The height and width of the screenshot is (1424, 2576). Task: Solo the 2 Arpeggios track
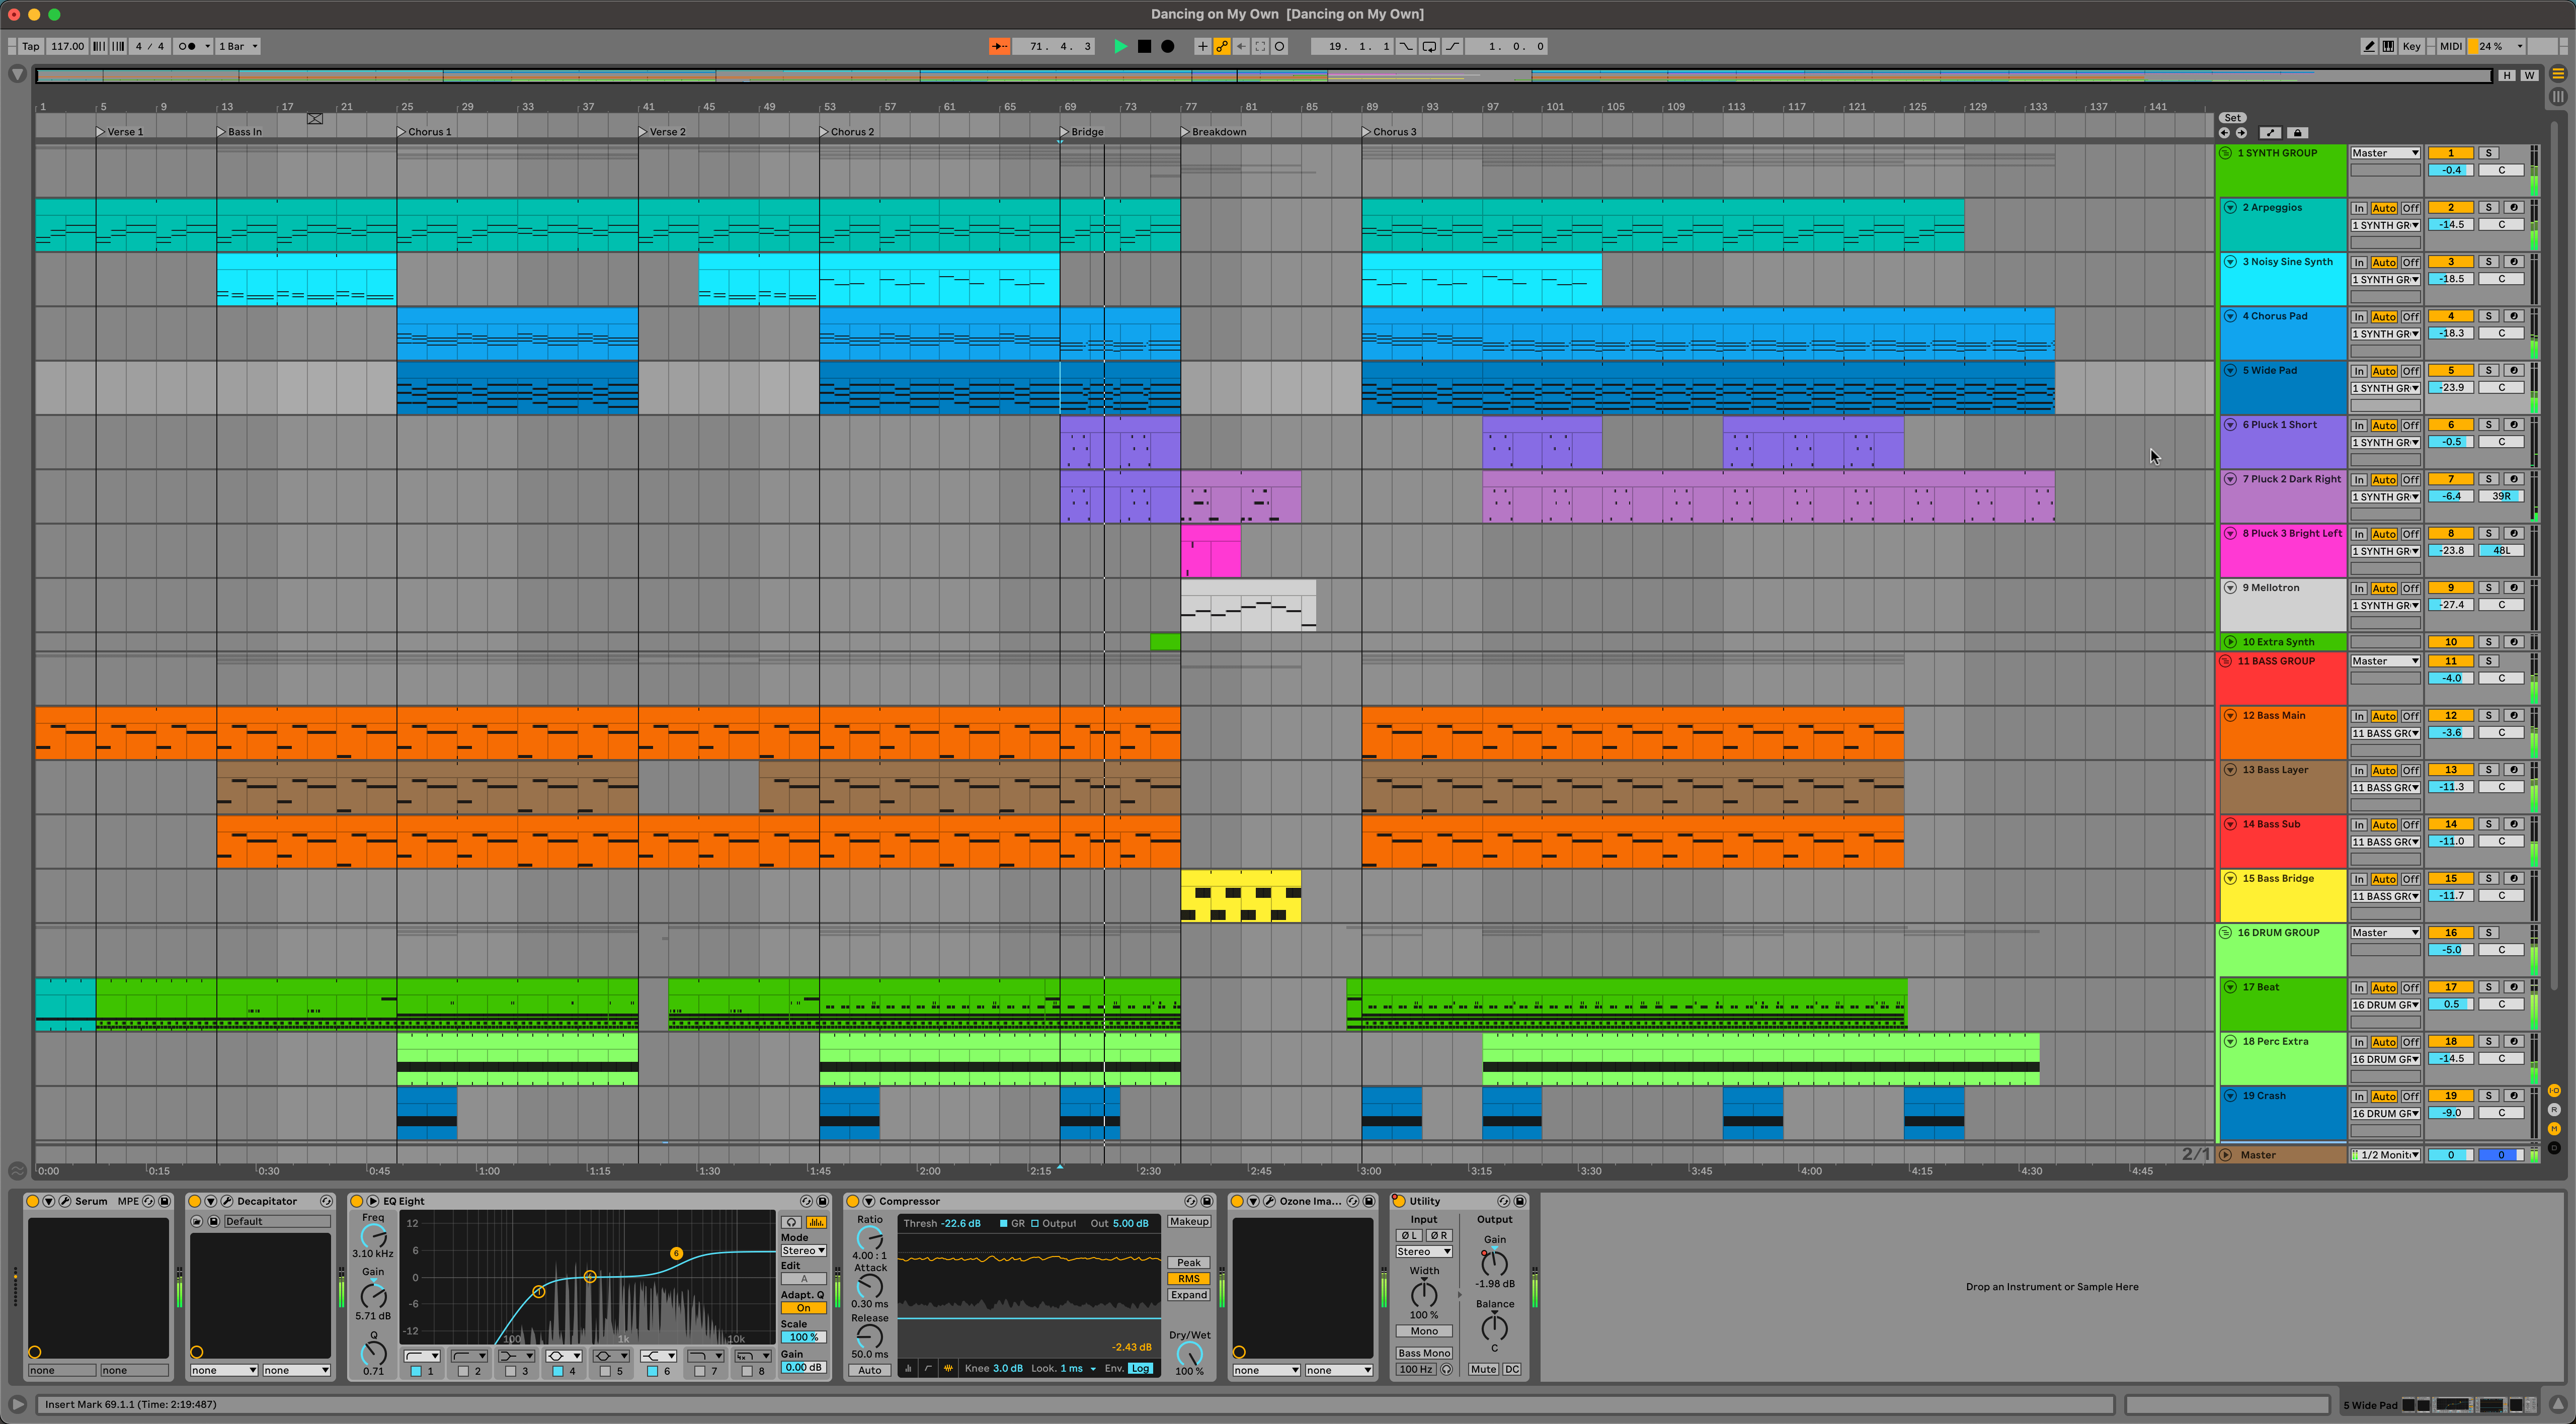pos(2489,208)
